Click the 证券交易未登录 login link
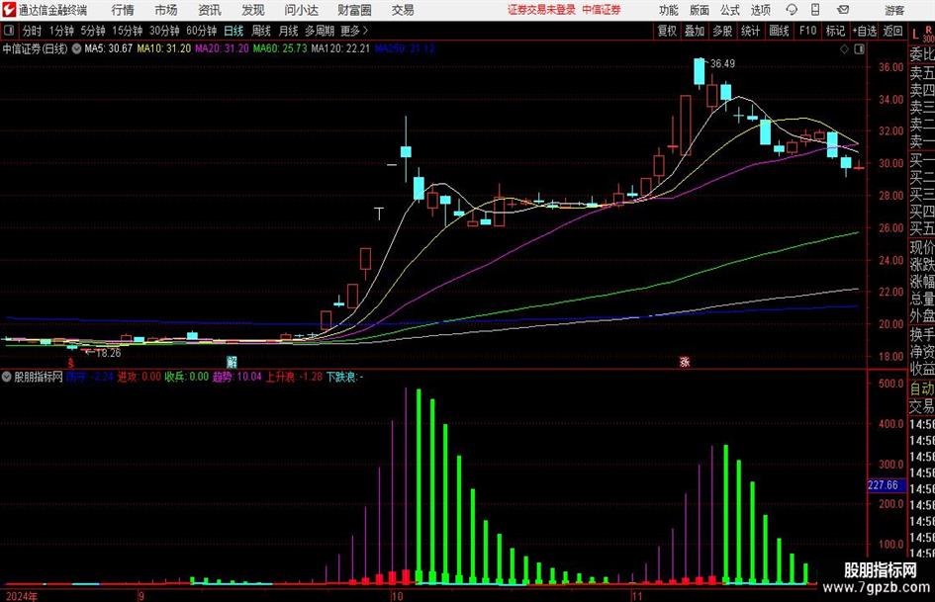 [541, 10]
